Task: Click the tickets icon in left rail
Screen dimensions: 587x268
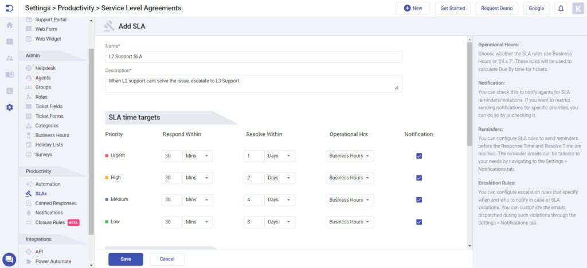Action: (x=9, y=42)
